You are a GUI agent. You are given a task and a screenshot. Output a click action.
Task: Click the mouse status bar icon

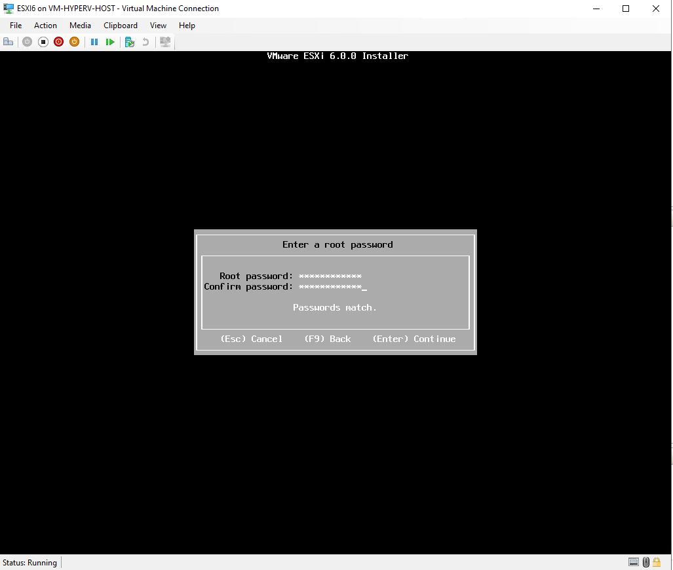[646, 562]
